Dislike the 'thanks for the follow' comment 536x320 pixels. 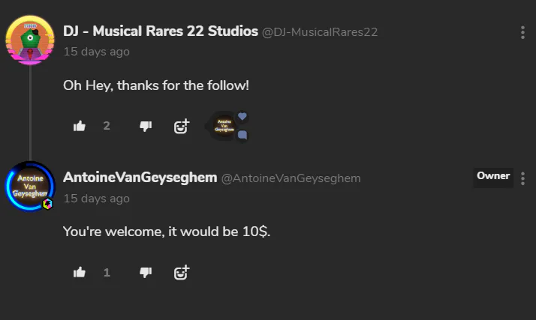(x=146, y=126)
